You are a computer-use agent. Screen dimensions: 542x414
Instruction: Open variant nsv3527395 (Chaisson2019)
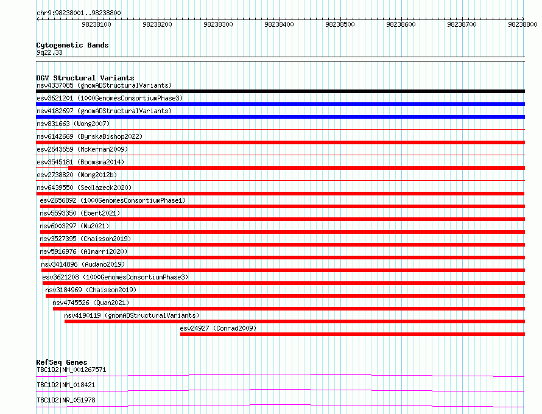click(x=85, y=239)
